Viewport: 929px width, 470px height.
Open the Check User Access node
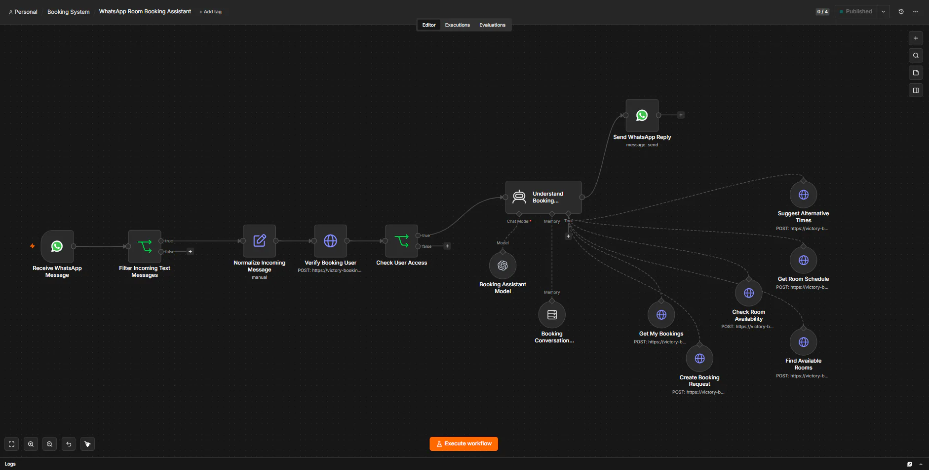point(402,241)
